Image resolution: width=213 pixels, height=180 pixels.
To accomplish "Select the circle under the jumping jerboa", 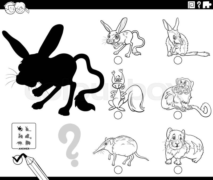I will (x=117, y=61).
